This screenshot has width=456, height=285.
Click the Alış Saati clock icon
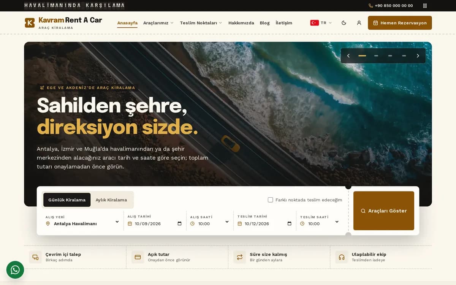click(192, 223)
